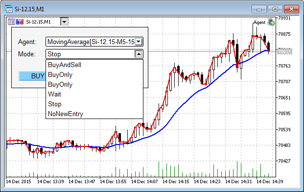Click the 14 Dec 13:39 time label

point(50,182)
